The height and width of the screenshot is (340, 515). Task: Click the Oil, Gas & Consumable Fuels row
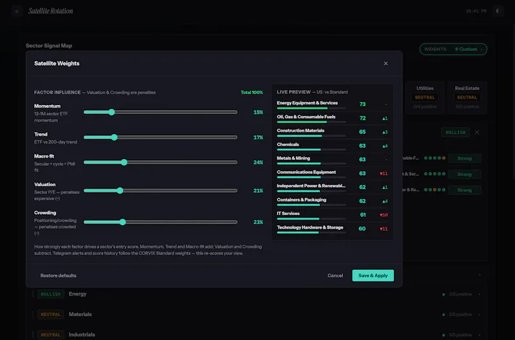pos(332,118)
